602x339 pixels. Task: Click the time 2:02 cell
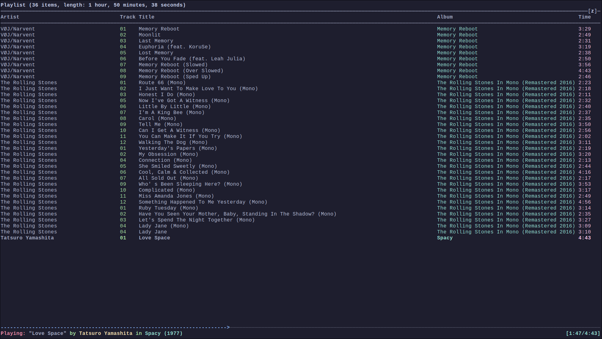(x=584, y=136)
